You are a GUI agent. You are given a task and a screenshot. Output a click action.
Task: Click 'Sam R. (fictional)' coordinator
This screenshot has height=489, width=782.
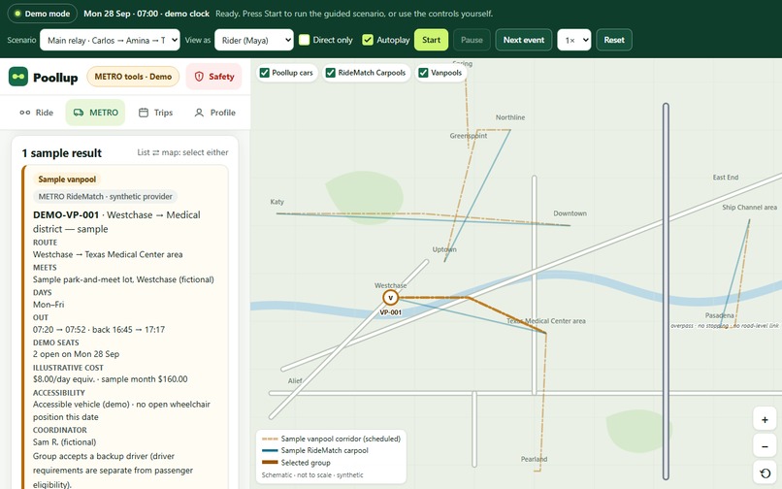tap(64, 442)
